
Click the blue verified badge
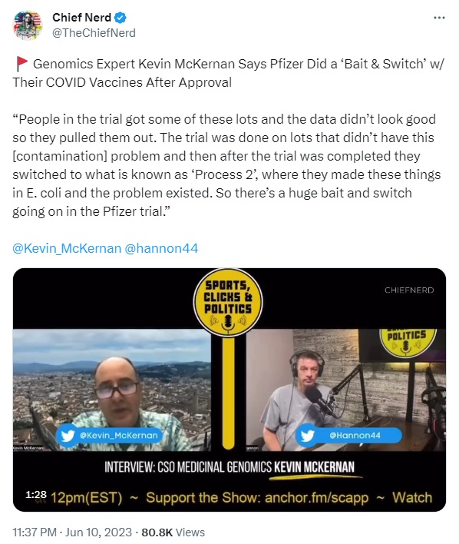pyautogui.click(x=121, y=18)
